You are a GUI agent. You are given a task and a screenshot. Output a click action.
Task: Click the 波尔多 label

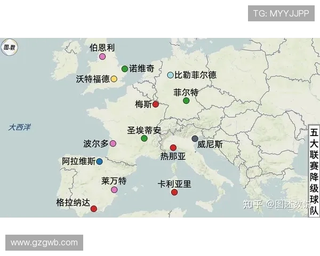click(95, 143)
